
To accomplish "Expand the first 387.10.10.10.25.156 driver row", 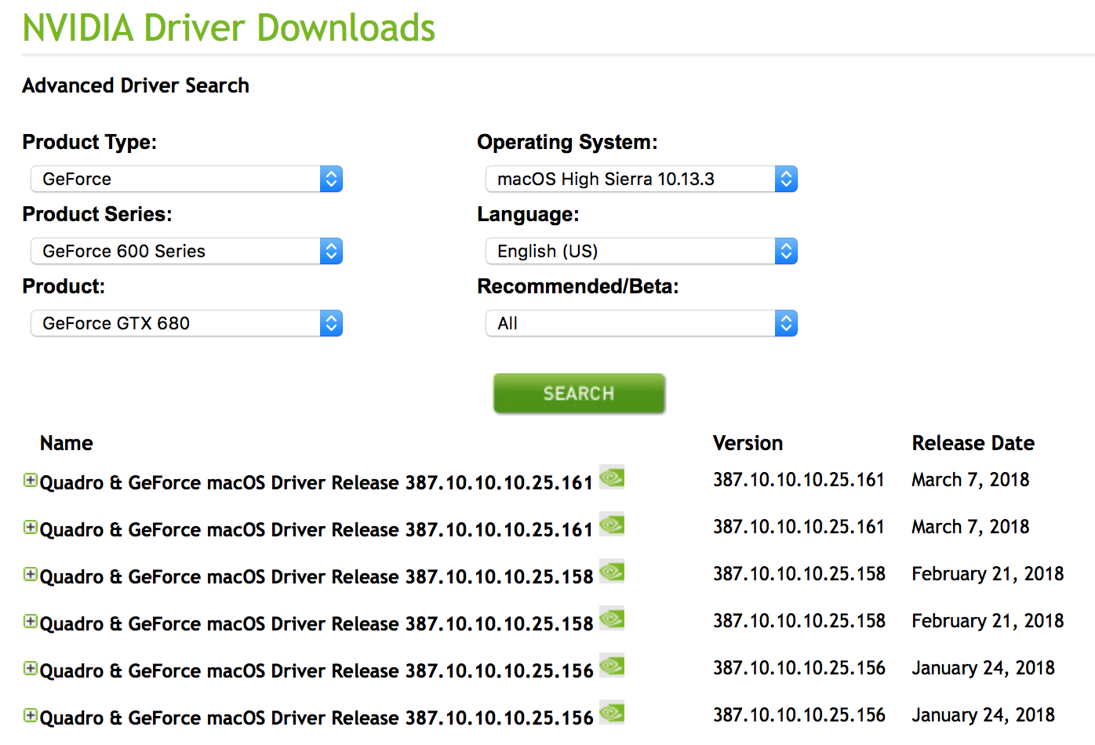I will (x=31, y=668).
